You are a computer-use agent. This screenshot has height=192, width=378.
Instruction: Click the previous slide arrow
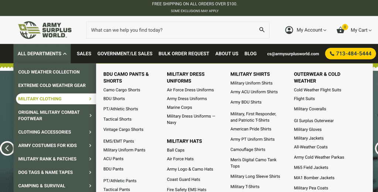point(7,148)
